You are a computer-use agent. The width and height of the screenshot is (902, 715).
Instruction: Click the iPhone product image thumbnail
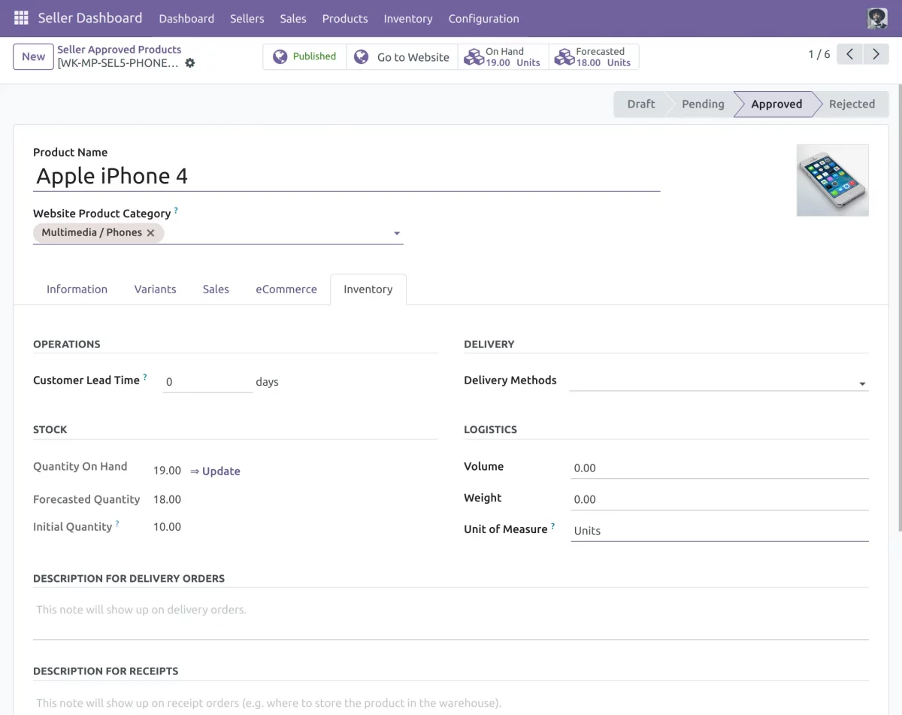(832, 180)
